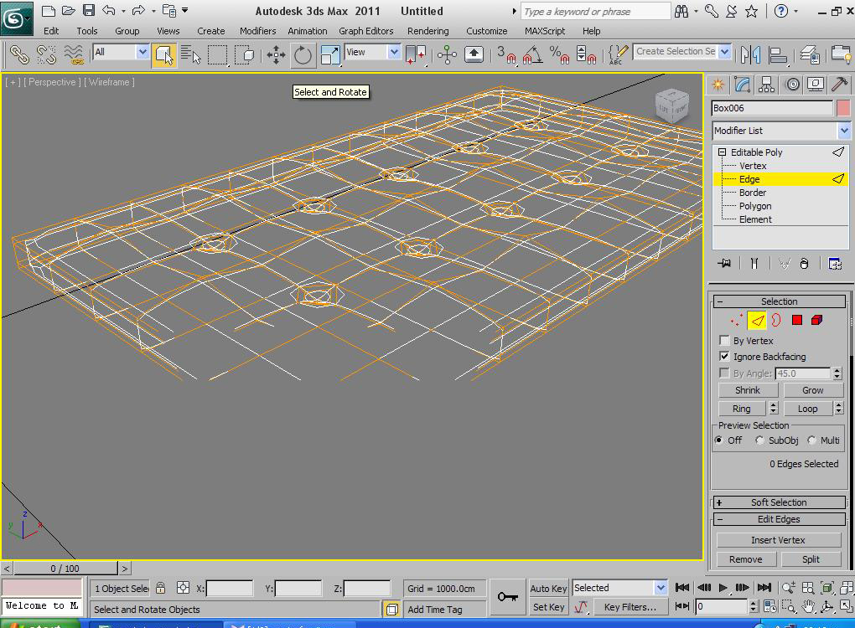Switch to Polygon sub-object selection icon
Screen dimensions: 855x628
pos(796,320)
